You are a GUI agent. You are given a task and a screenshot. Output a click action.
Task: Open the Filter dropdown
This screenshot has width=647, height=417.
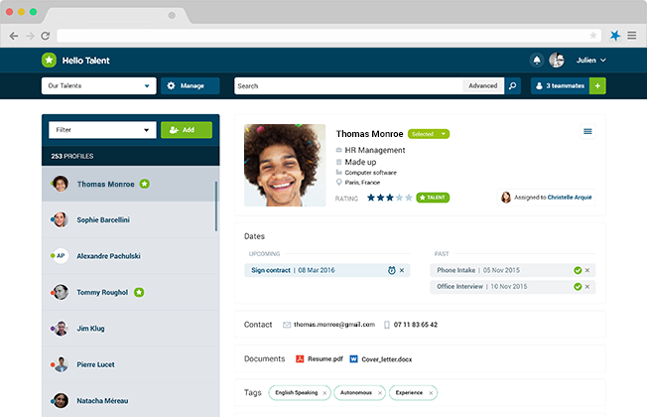(102, 130)
